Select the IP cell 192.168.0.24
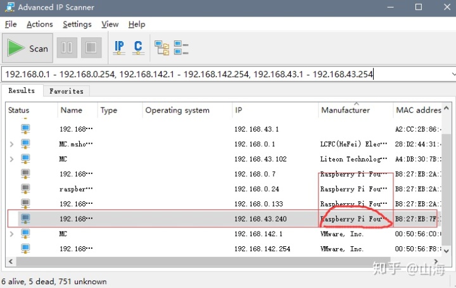 [x=256, y=189]
